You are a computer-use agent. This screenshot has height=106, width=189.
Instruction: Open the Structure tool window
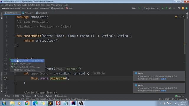click(x=2, y=76)
